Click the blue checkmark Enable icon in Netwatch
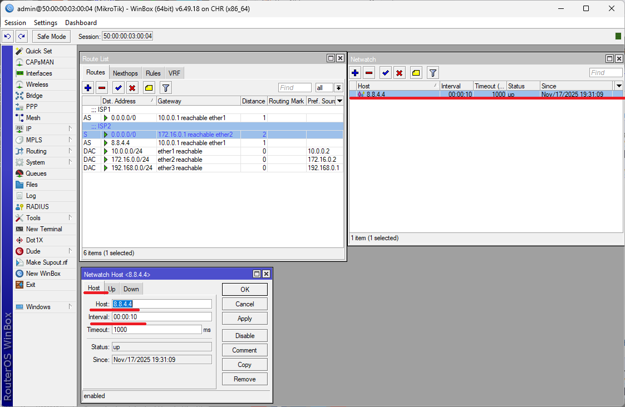625x407 pixels. coord(385,73)
